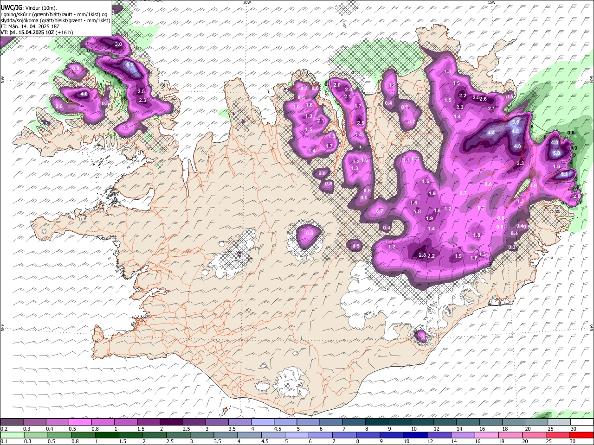Click the 2.8 snowfall value
Image resolution: width=594 pixels, height=445 pixels.
[422, 255]
